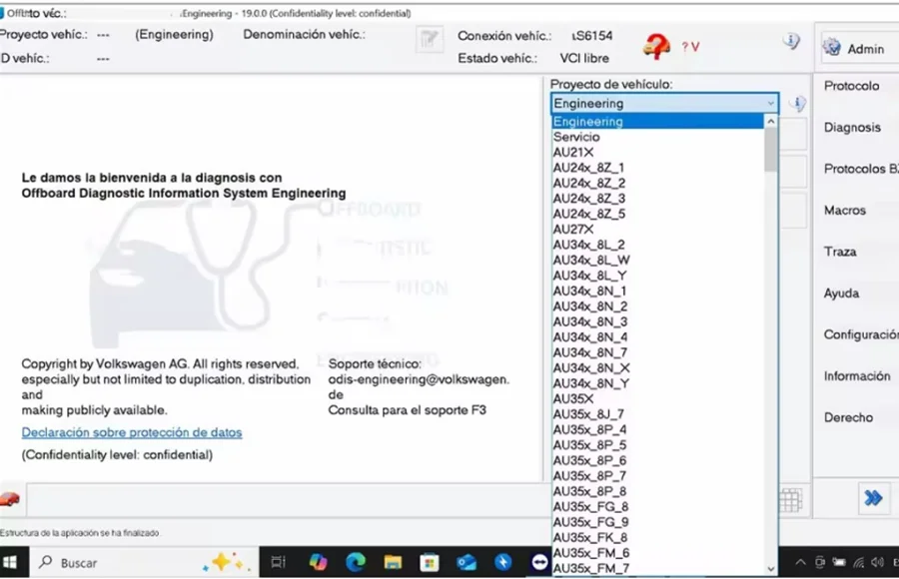Open the Traza menu
This screenshot has height=579, width=899.
840,252
